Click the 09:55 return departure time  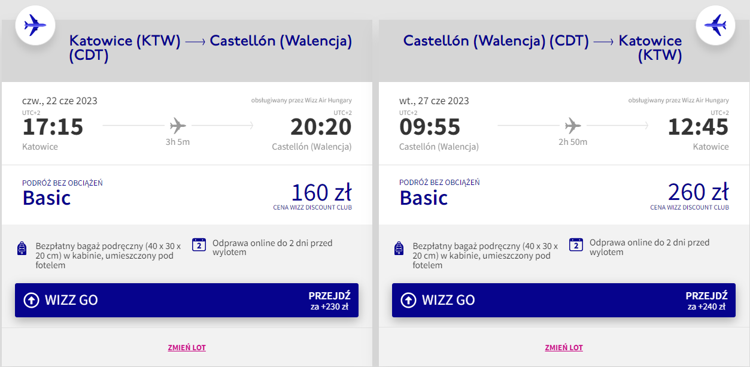tap(430, 127)
